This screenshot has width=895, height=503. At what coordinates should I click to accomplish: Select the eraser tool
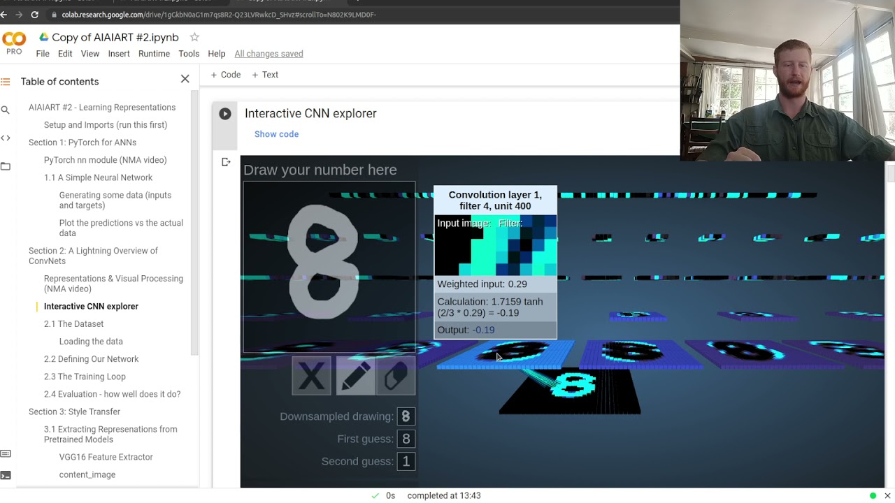pyautogui.click(x=396, y=377)
